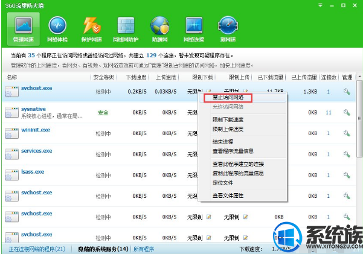Click the 0.03KB/S upload speed value
The width and height of the screenshot is (363, 254).
[x=165, y=92]
